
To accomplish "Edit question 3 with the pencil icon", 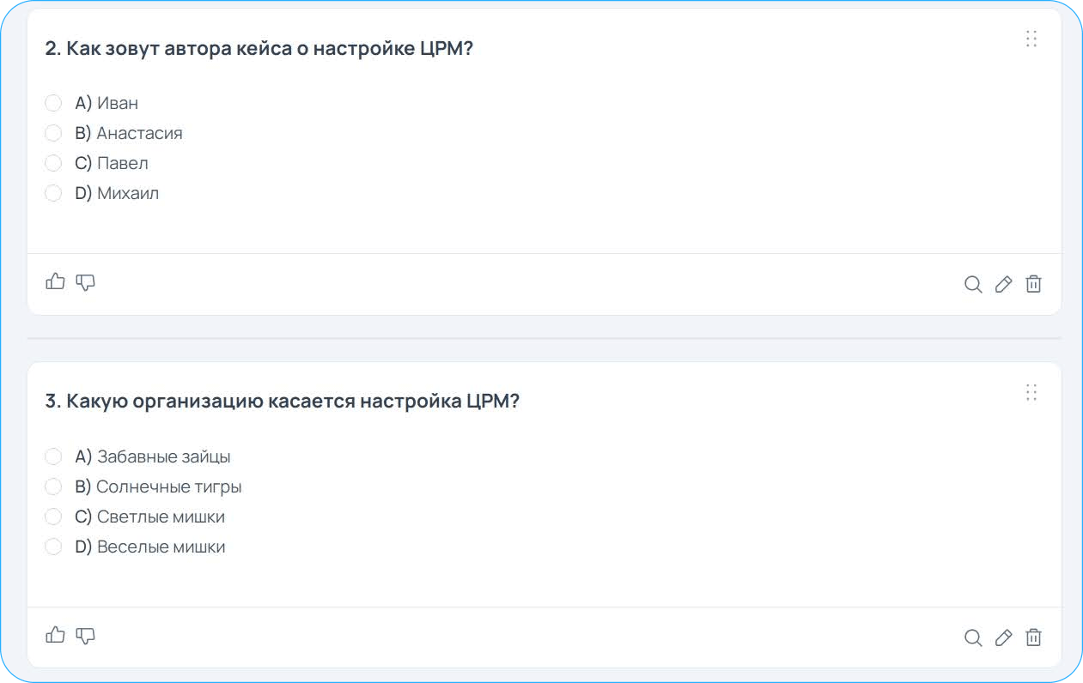I will tap(1003, 638).
